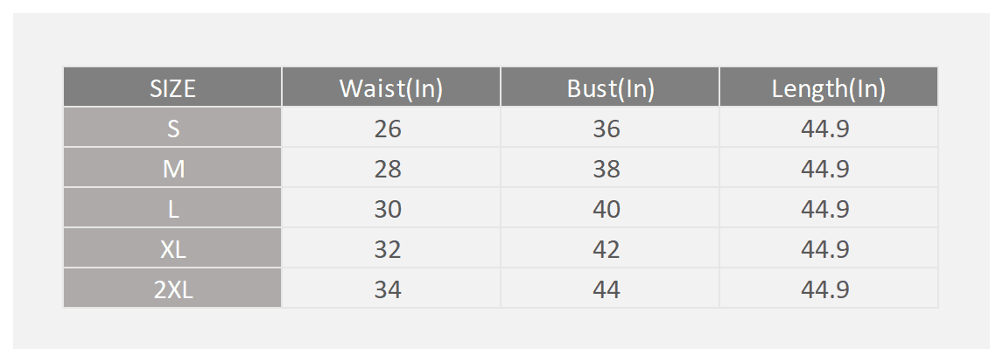Click the 2XL size row label

(172, 289)
